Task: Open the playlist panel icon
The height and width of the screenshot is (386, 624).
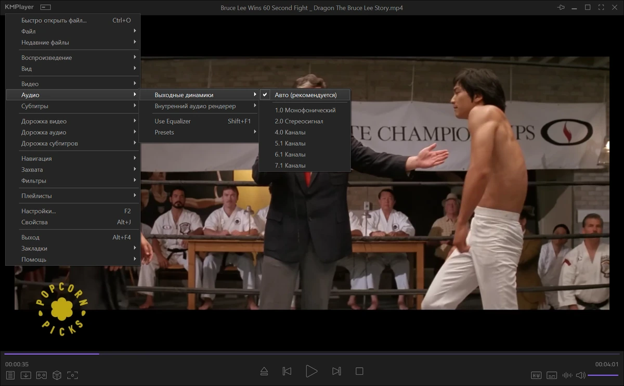Action: click(10, 375)
